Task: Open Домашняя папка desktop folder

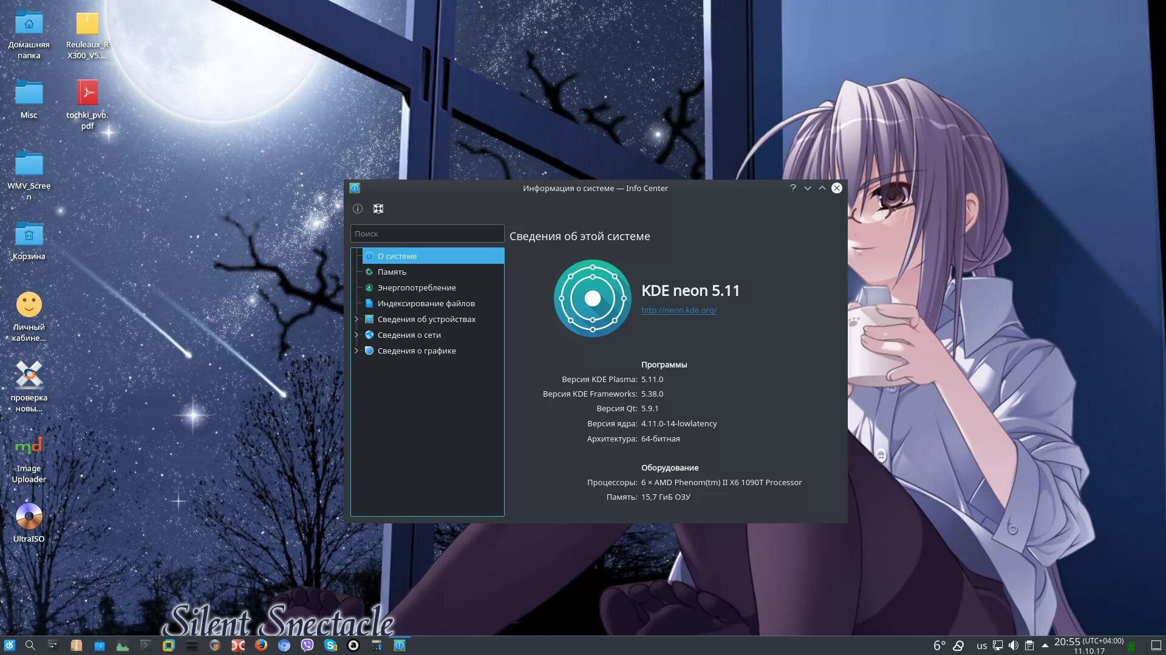Action: tap(29, 35)
